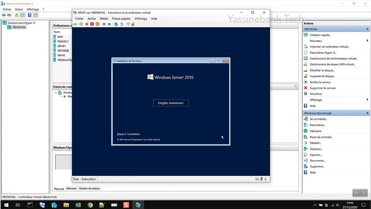Open Média menu in VM connection
371x209 pixels.
coord(104,19)
